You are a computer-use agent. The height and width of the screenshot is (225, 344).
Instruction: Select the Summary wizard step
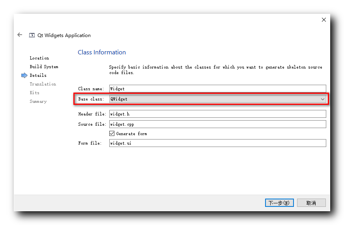(x=38, y=101)
